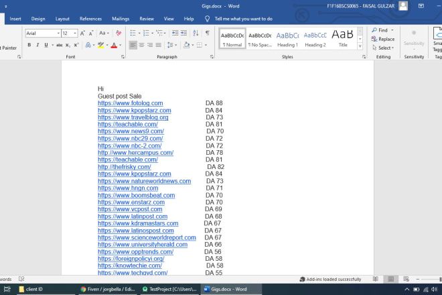Switch to Print Layout view

(391, 279)
